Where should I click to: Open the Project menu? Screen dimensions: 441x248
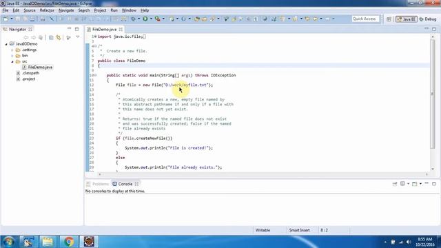pos(100,10)
